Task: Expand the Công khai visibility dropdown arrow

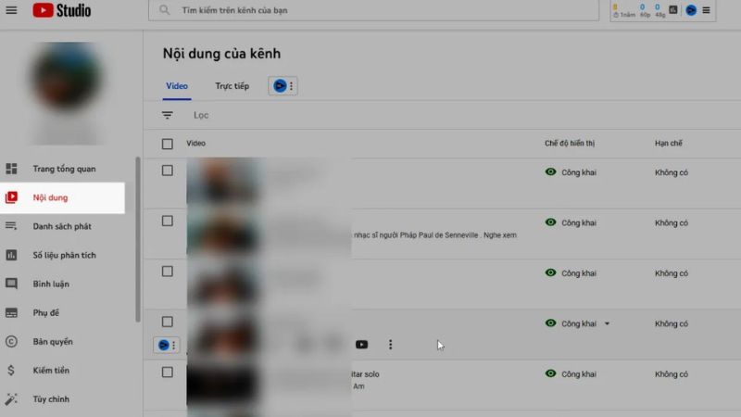Action: 607,323
